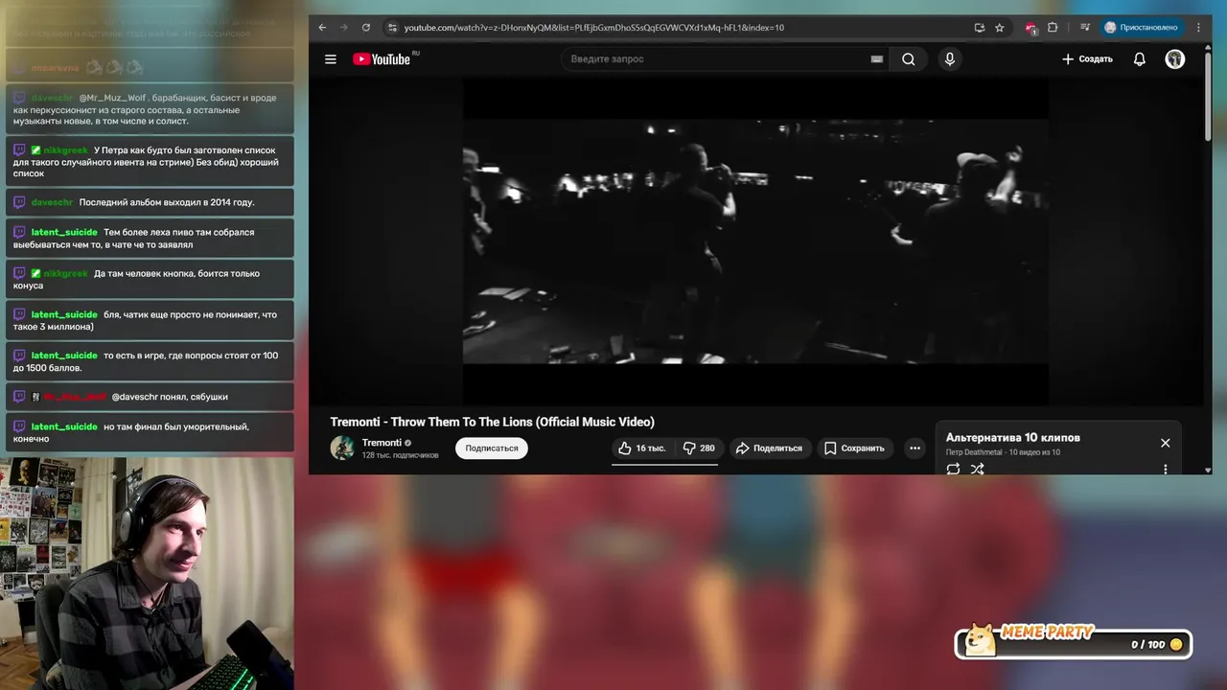
Task: Toggle playlist shuffle
Action: coord(977,469)
